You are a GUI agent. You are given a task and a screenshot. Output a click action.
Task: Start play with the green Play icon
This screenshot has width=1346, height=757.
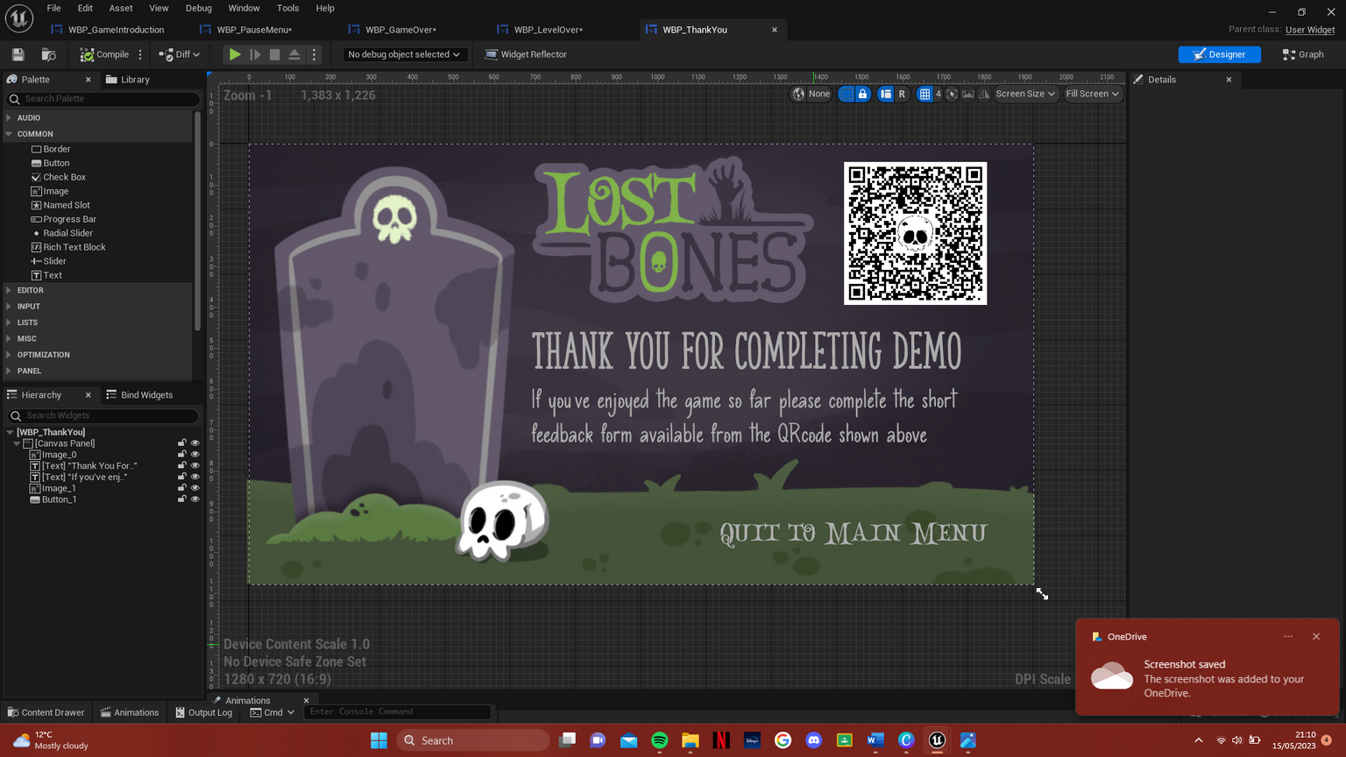coord(235,54)
